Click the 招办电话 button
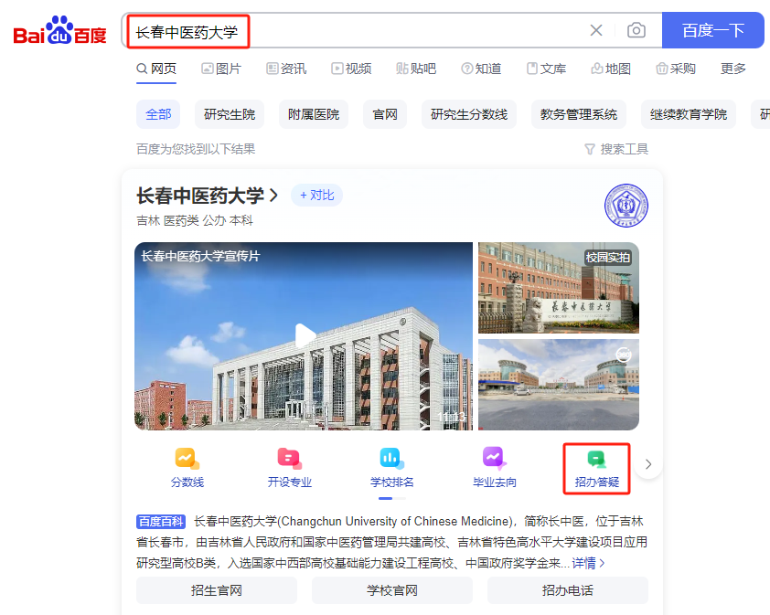The height and width of the screenshot is (615, 770). click(x=568, y=590)
